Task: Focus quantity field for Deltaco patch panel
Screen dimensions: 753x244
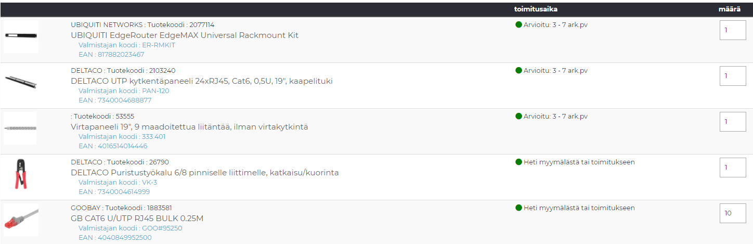Action: click(733, 76)
